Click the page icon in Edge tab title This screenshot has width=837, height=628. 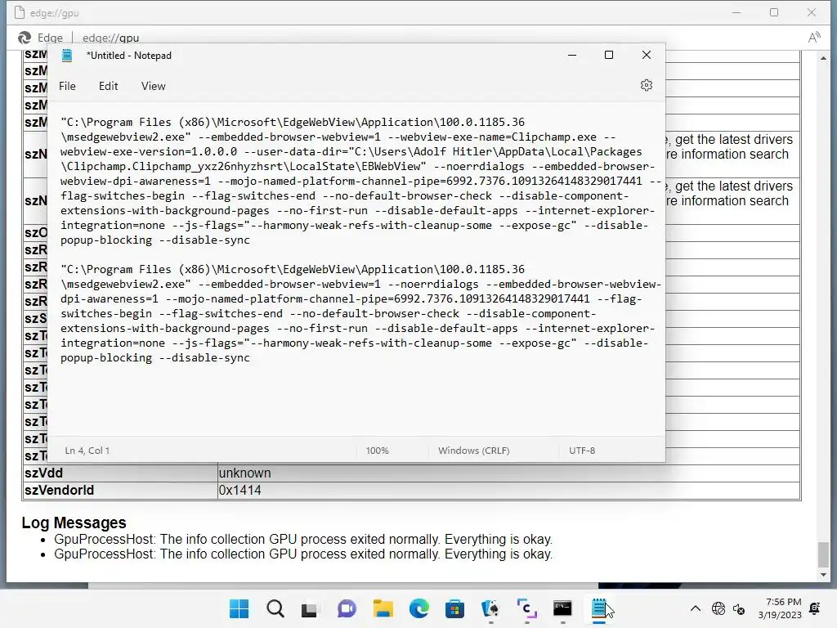point(20,12)
